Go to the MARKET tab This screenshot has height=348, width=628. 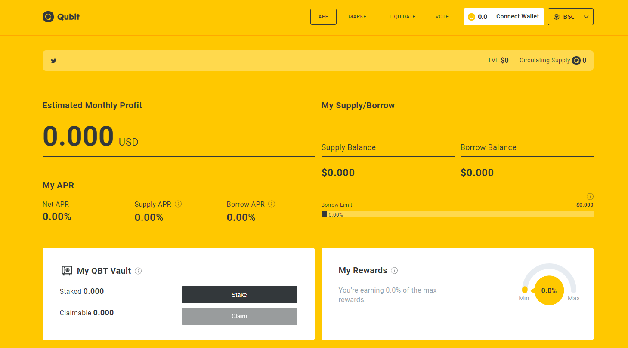359,17
